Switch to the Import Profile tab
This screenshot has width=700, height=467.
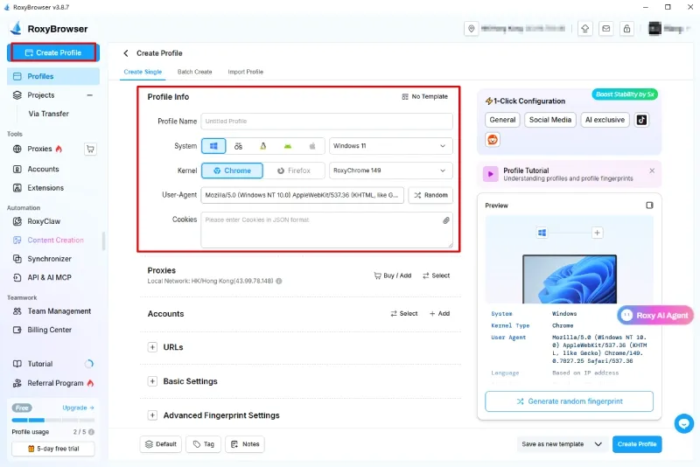[x=246, y=72]
